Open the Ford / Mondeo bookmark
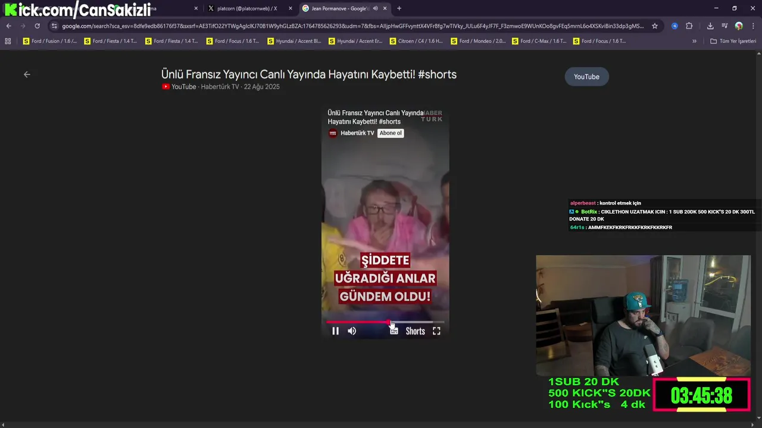Image resolution: width=762 pixels, height=428 pixels. tap(478, 41)
